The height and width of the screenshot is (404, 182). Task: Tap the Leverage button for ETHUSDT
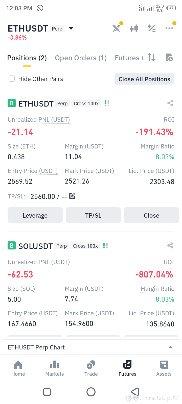pos(35,215)
